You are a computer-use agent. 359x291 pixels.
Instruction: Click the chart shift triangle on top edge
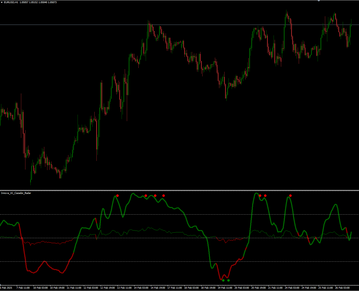(319, 1)
